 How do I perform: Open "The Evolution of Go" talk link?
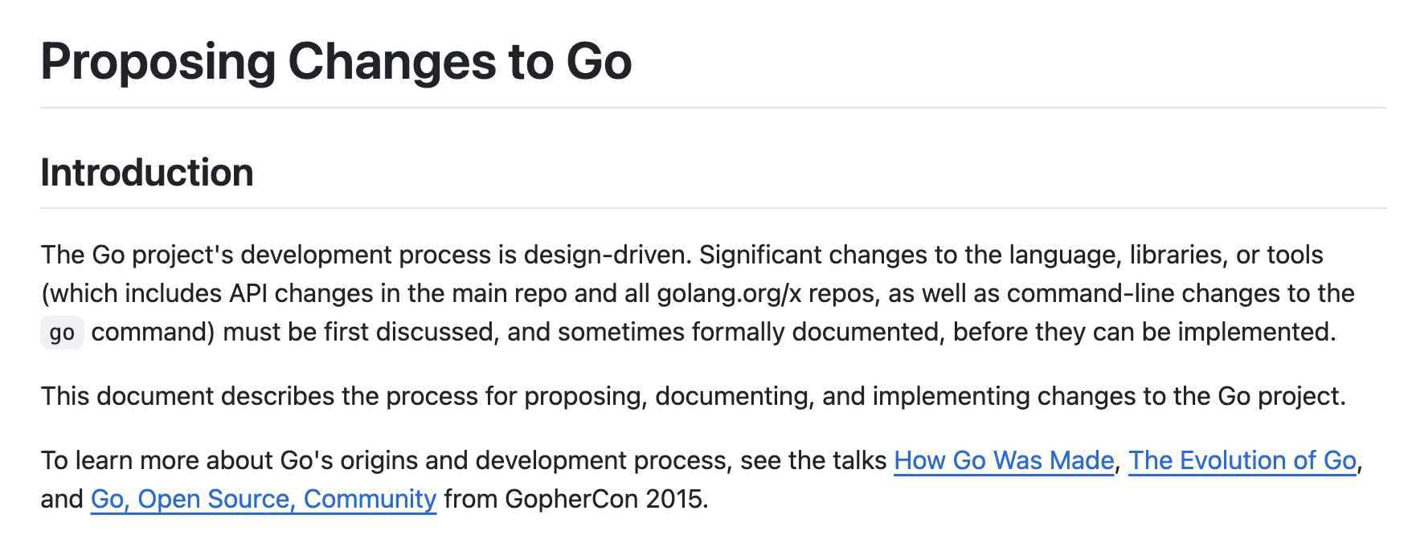point(1242,460)
